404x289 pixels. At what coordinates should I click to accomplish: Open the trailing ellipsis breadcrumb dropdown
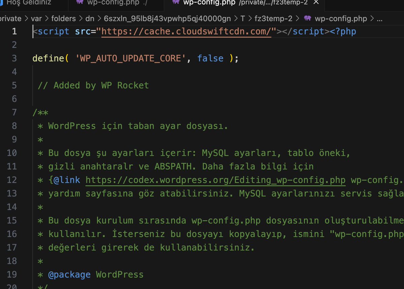point(380,19)
